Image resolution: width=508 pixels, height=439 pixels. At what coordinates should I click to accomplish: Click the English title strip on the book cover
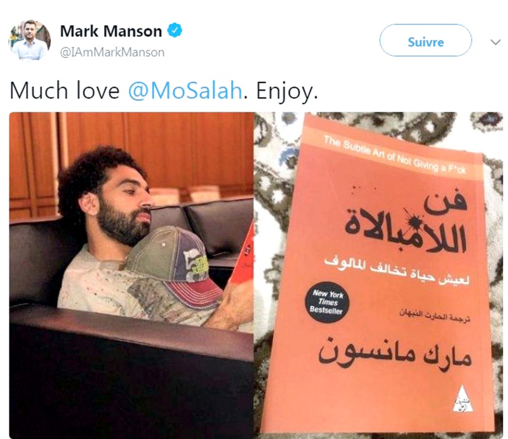point(395,155)
